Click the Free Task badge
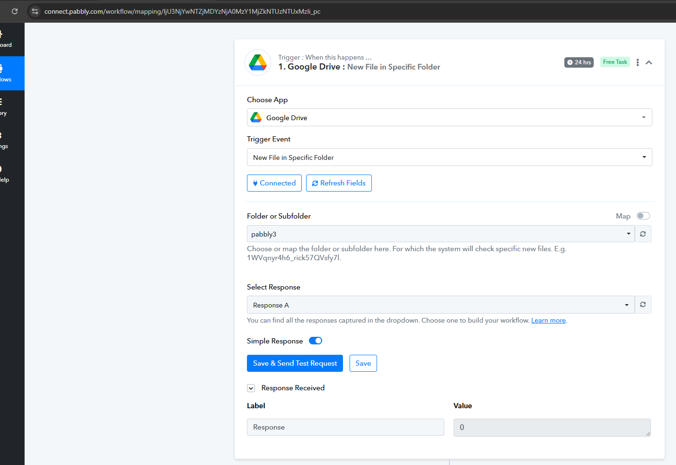The width and height of the screenshot is (676, 465). [615, 62]
